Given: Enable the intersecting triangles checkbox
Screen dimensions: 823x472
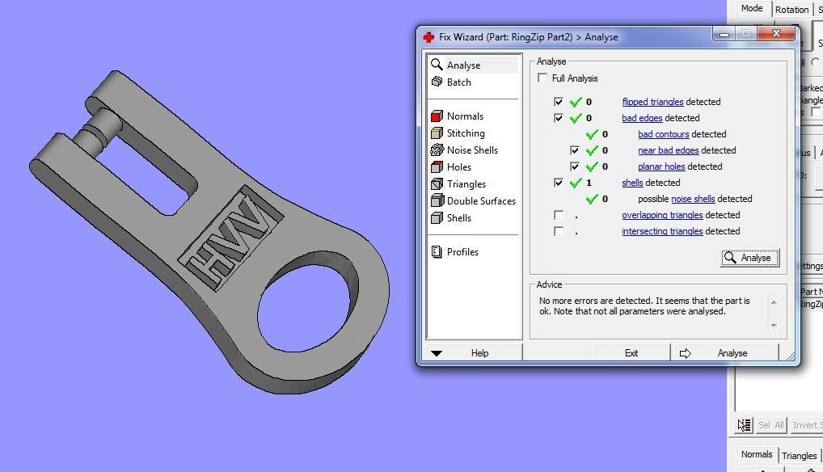Looking at the screenshot, I should pos(559,231).
